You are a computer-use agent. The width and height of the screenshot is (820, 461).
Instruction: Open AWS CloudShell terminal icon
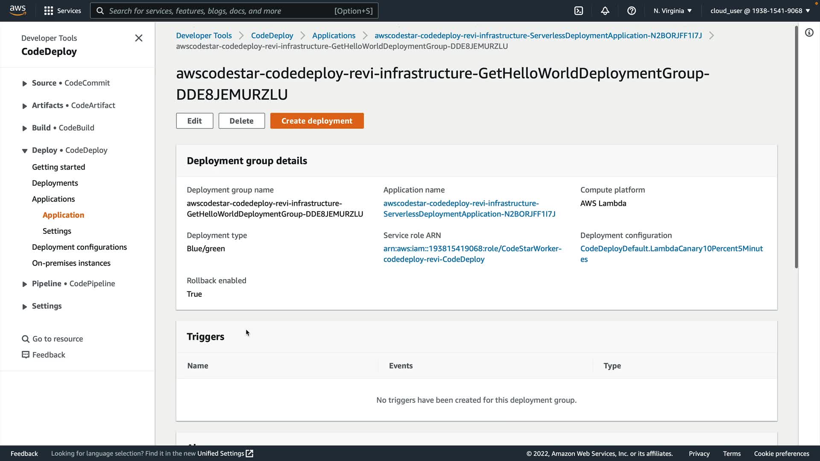[x=579, y=11]
